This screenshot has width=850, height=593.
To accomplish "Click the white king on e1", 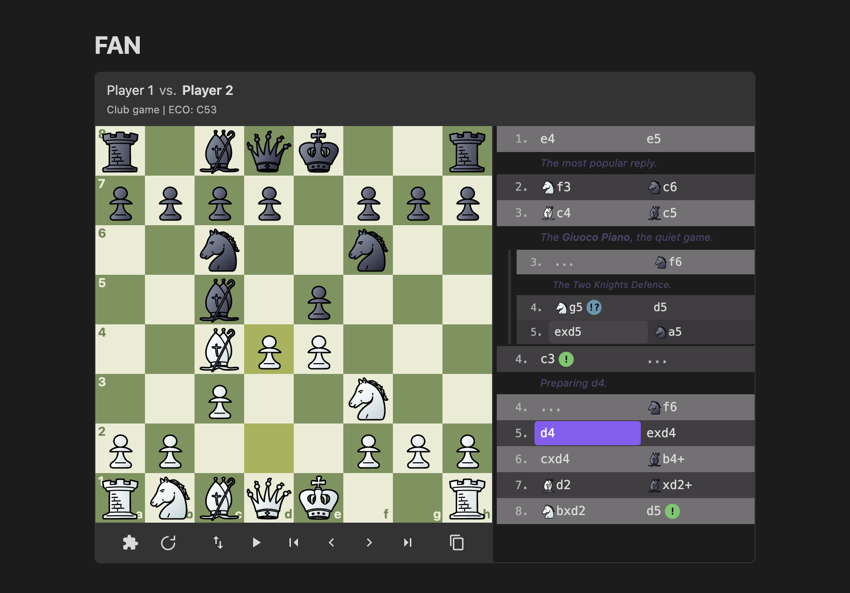I will pos(319,498).
